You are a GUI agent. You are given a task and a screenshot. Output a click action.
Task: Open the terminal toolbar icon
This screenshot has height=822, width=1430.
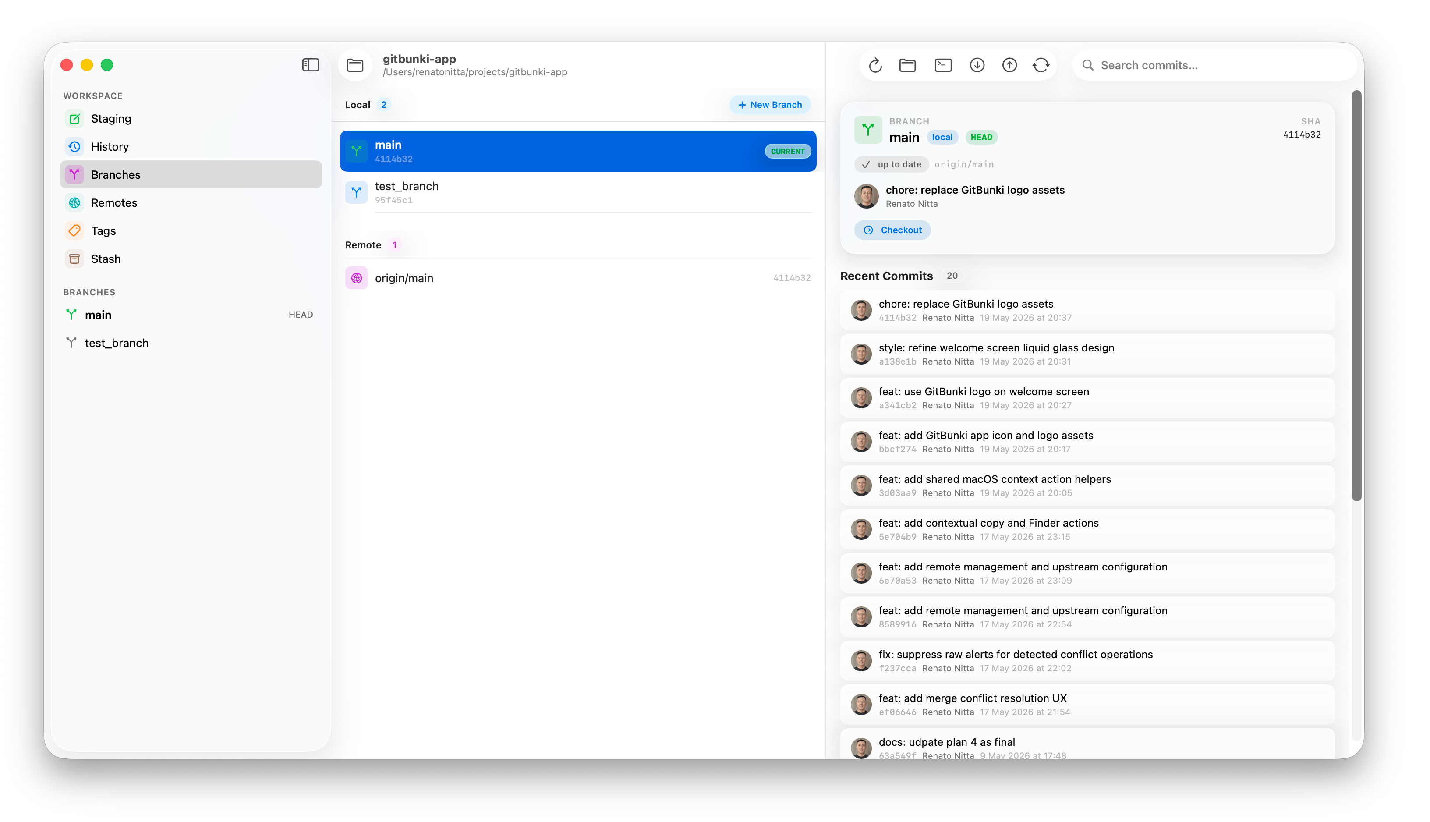[943, 65]
